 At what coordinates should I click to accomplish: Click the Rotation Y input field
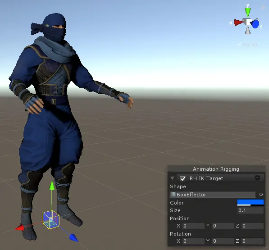click(x=223, y=241)
